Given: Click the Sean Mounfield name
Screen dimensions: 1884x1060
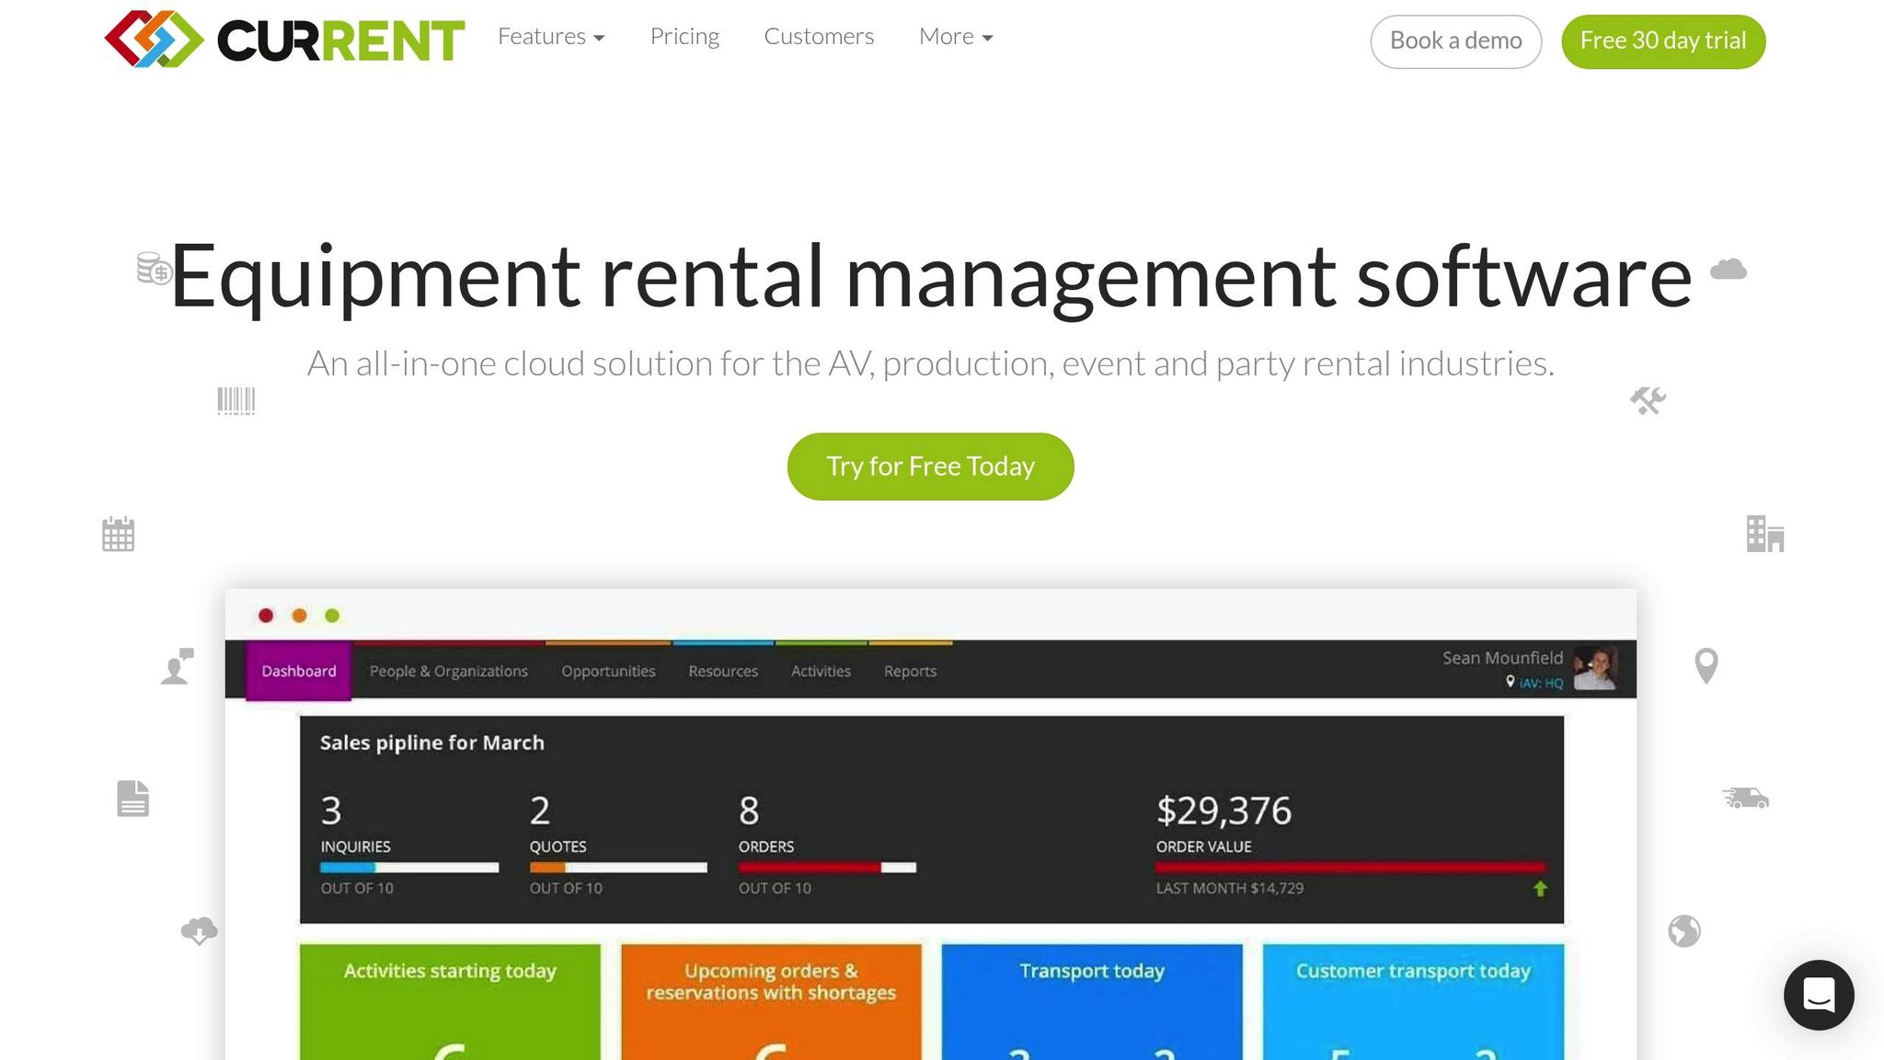Looking at the screenshot, I should [1502, 658].
